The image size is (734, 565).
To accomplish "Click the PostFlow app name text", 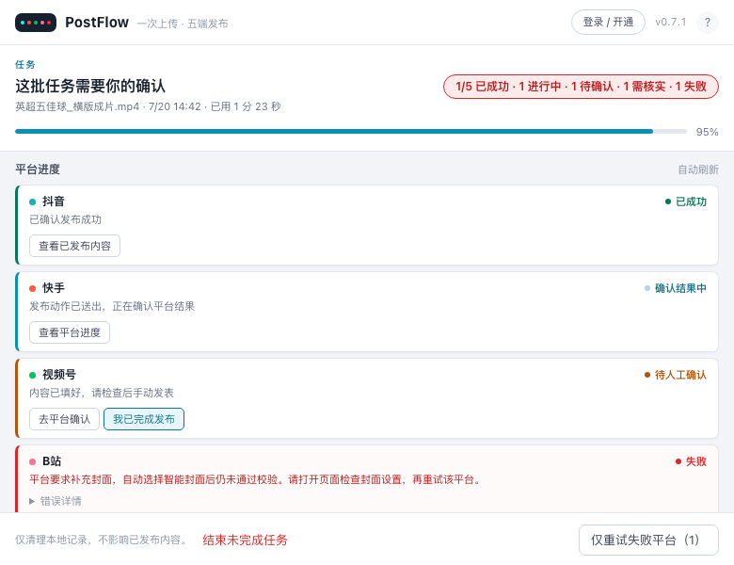I will 97,23.
